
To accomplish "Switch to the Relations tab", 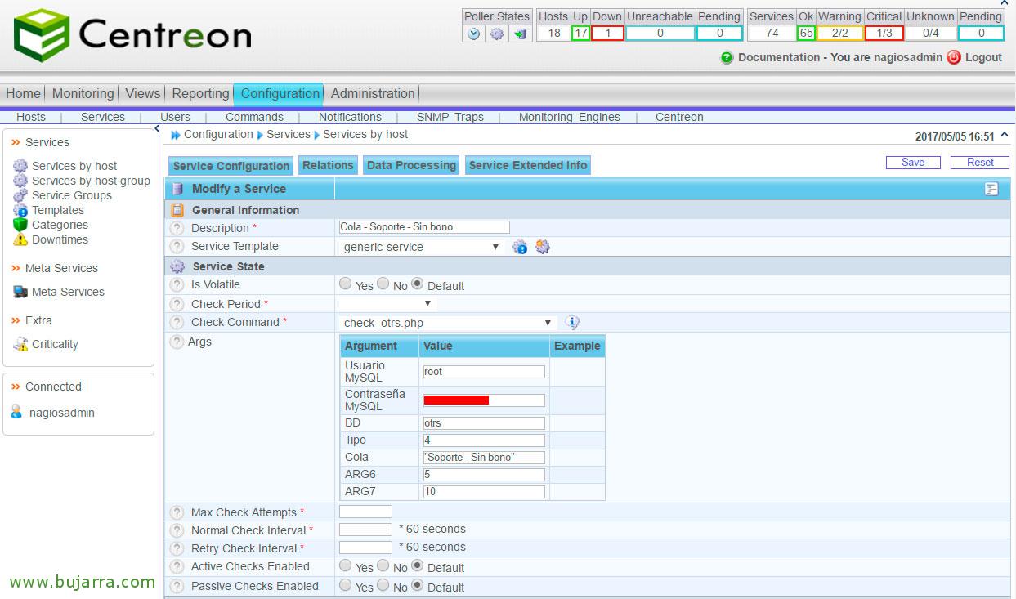I will (328, 165).
